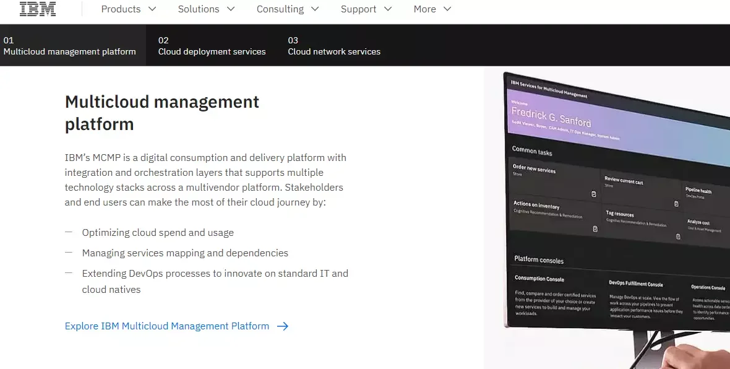Click clipboard icon on Actions on inventory tile
The width and height of the screenshot is (730, 369).
(595, 228)
